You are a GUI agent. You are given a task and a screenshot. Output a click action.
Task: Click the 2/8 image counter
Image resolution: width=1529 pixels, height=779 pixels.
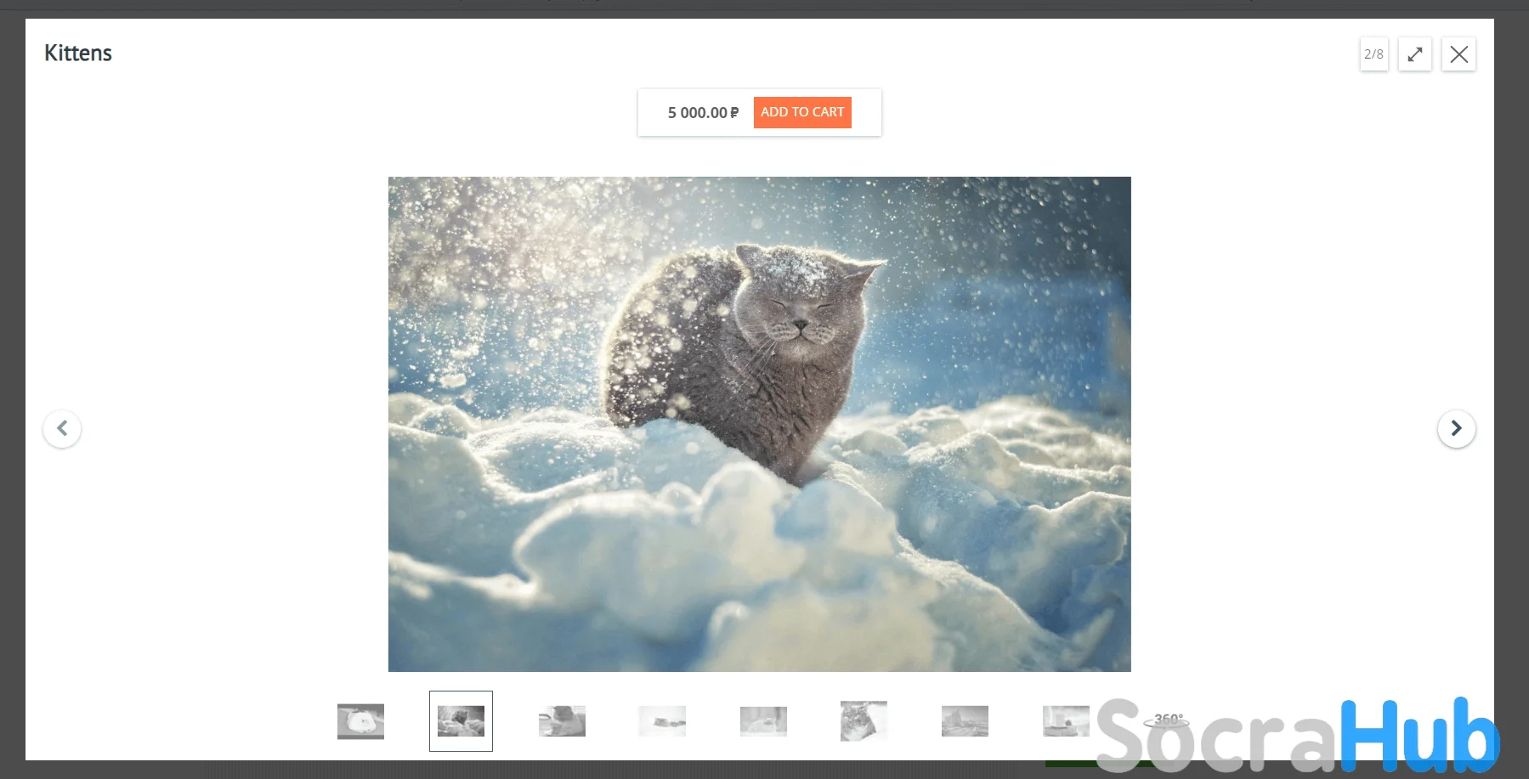pos(1373,54)
